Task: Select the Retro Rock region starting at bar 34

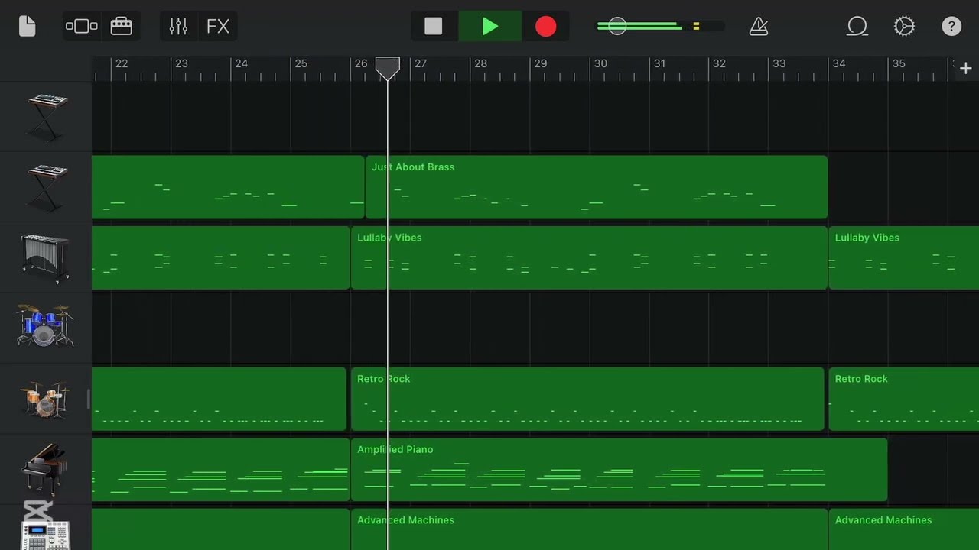Action: 904,399
